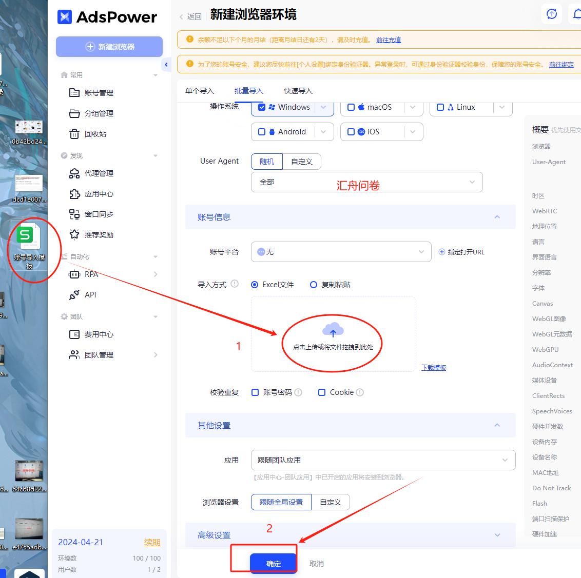
Task: Click 取消 to cancel
Action: 317,564
